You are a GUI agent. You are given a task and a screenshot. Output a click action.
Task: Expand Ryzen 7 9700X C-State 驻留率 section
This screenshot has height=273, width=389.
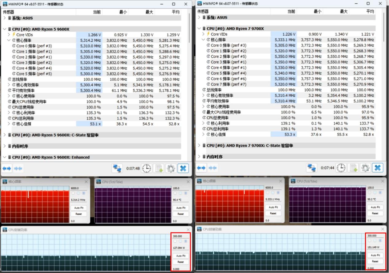pyautogui.click(x=199, y=146)
